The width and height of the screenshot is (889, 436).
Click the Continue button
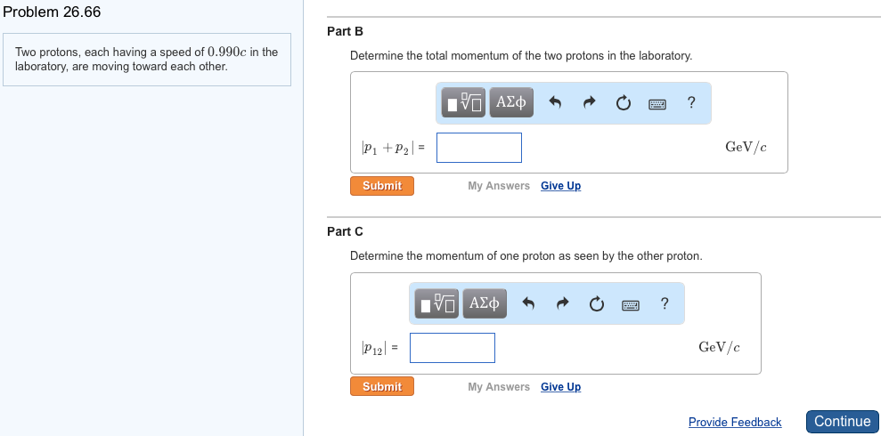pos(843,421)
